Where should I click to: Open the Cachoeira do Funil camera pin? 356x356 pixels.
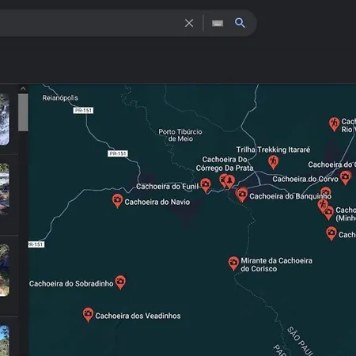[x=206, y=184]
